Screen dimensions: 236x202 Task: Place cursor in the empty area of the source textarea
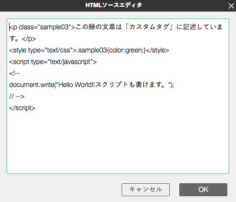118,141
